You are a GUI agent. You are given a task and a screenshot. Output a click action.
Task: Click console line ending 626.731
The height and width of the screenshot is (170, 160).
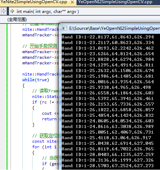coord(108,132)
